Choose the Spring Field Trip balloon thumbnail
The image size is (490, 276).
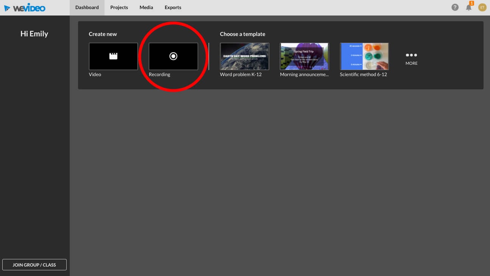tap(304, 56)
